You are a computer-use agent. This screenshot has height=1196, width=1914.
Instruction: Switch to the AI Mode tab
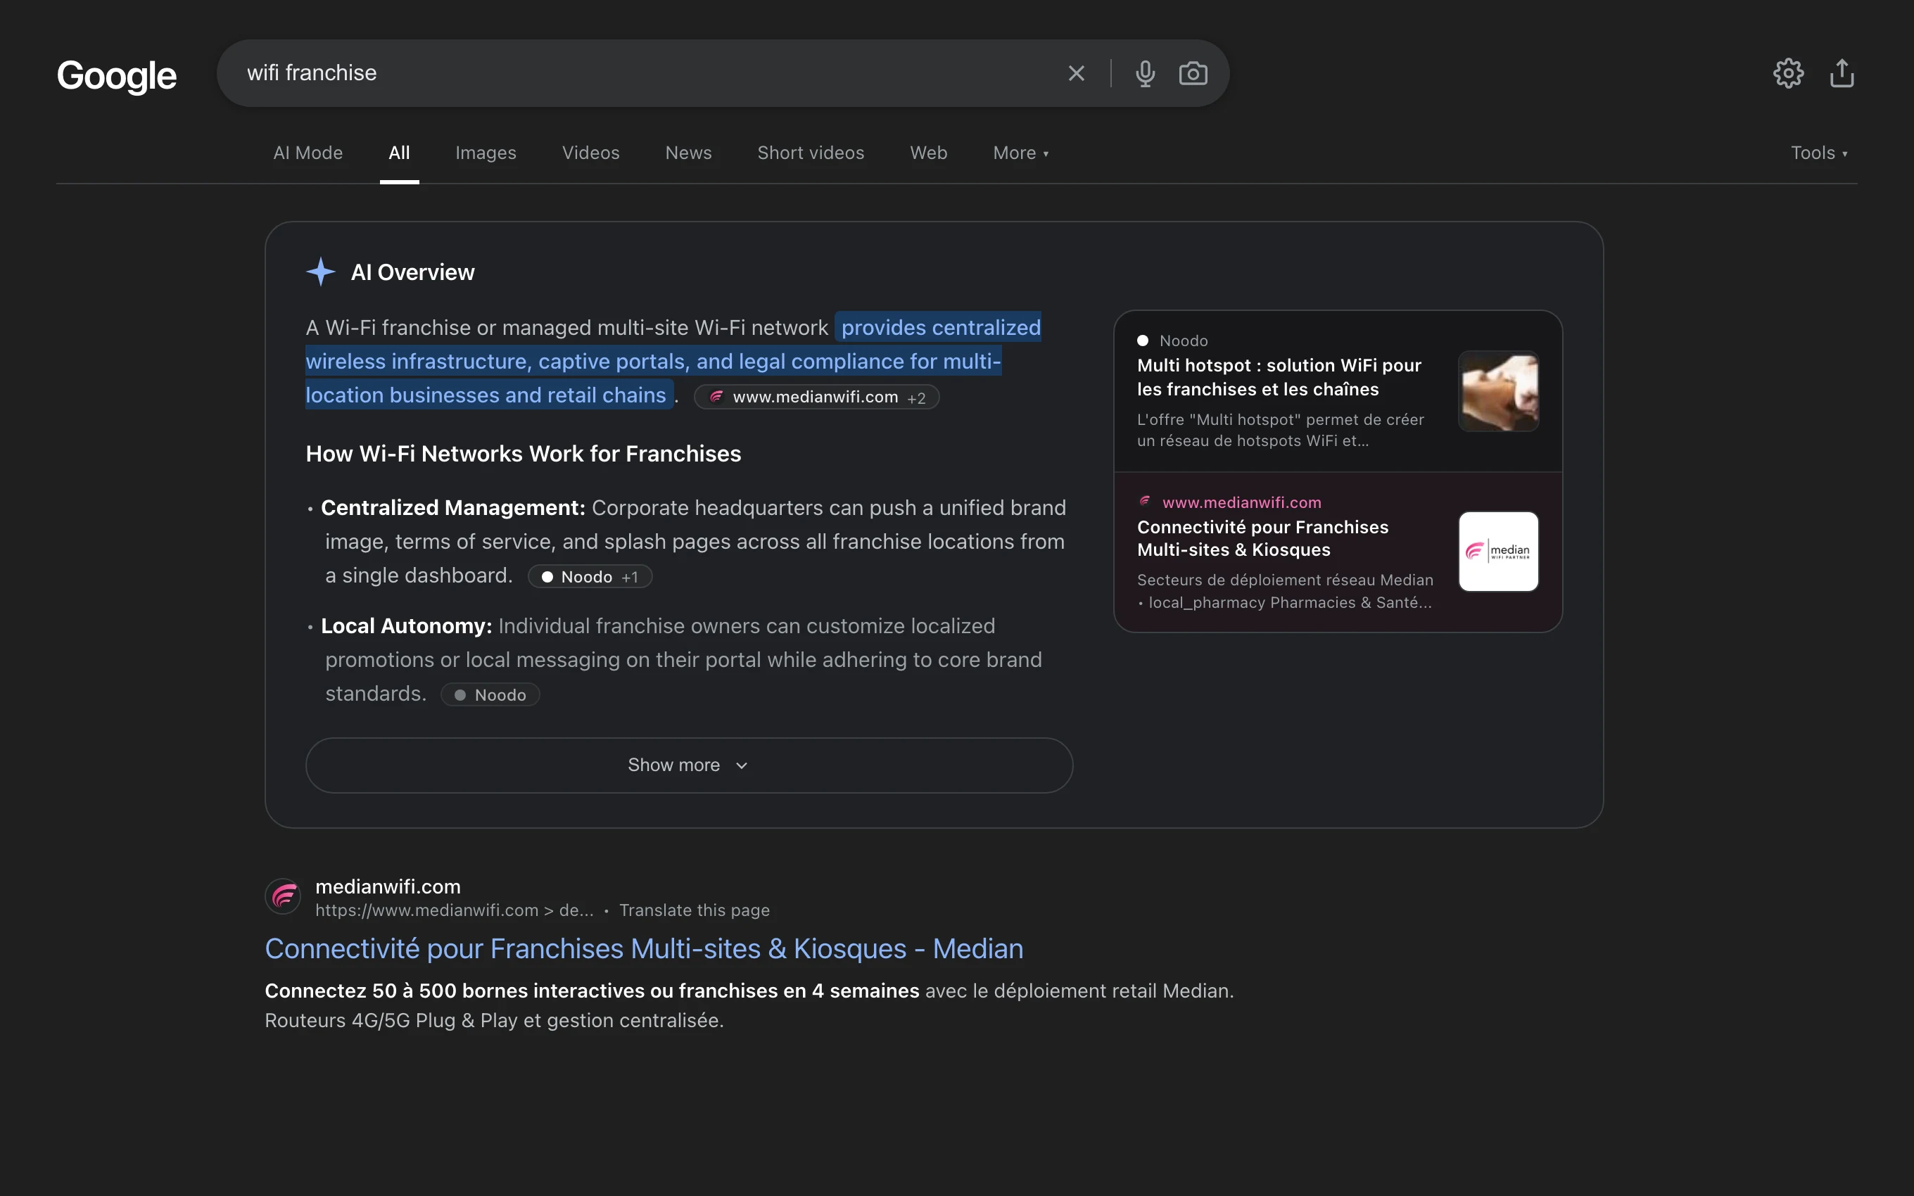coord(308,153)
